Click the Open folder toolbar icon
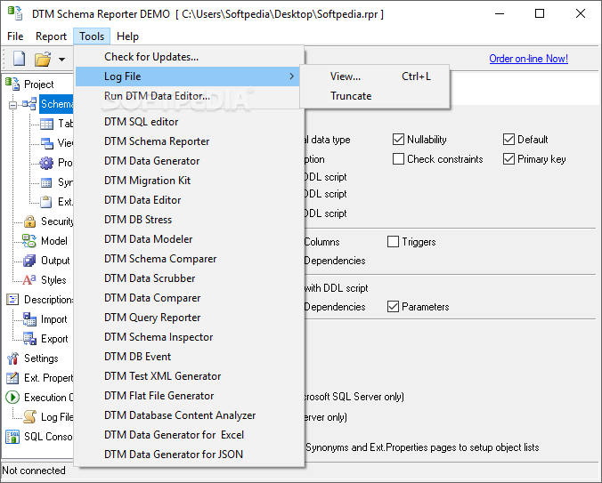The height and width of the screenshot is (483, 602). pyautogui.click(x=43, y=59)
